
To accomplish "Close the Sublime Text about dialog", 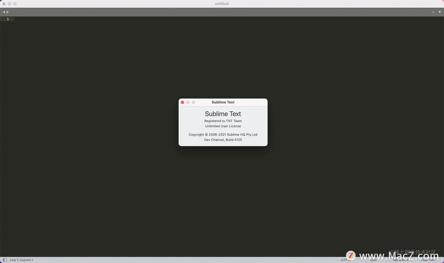I will tap(182, 102).
